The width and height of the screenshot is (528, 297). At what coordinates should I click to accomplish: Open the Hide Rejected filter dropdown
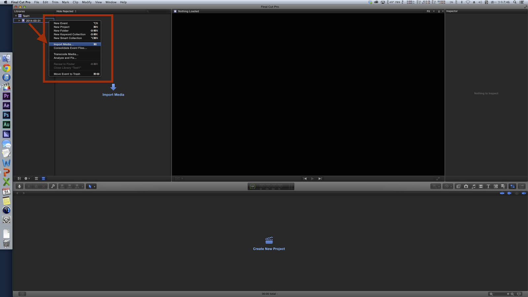coord(66,11)
